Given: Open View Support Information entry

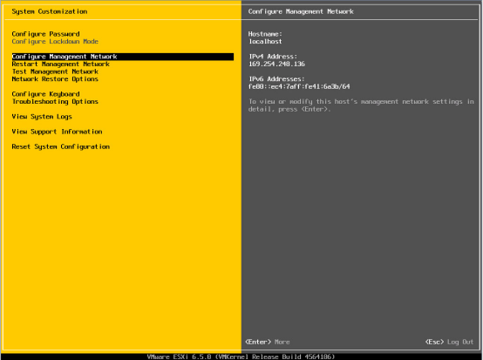Looking at the screenshot, I should (x=57, y=132).
